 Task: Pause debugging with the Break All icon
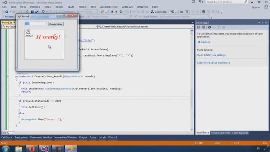[x=112, y=12]
